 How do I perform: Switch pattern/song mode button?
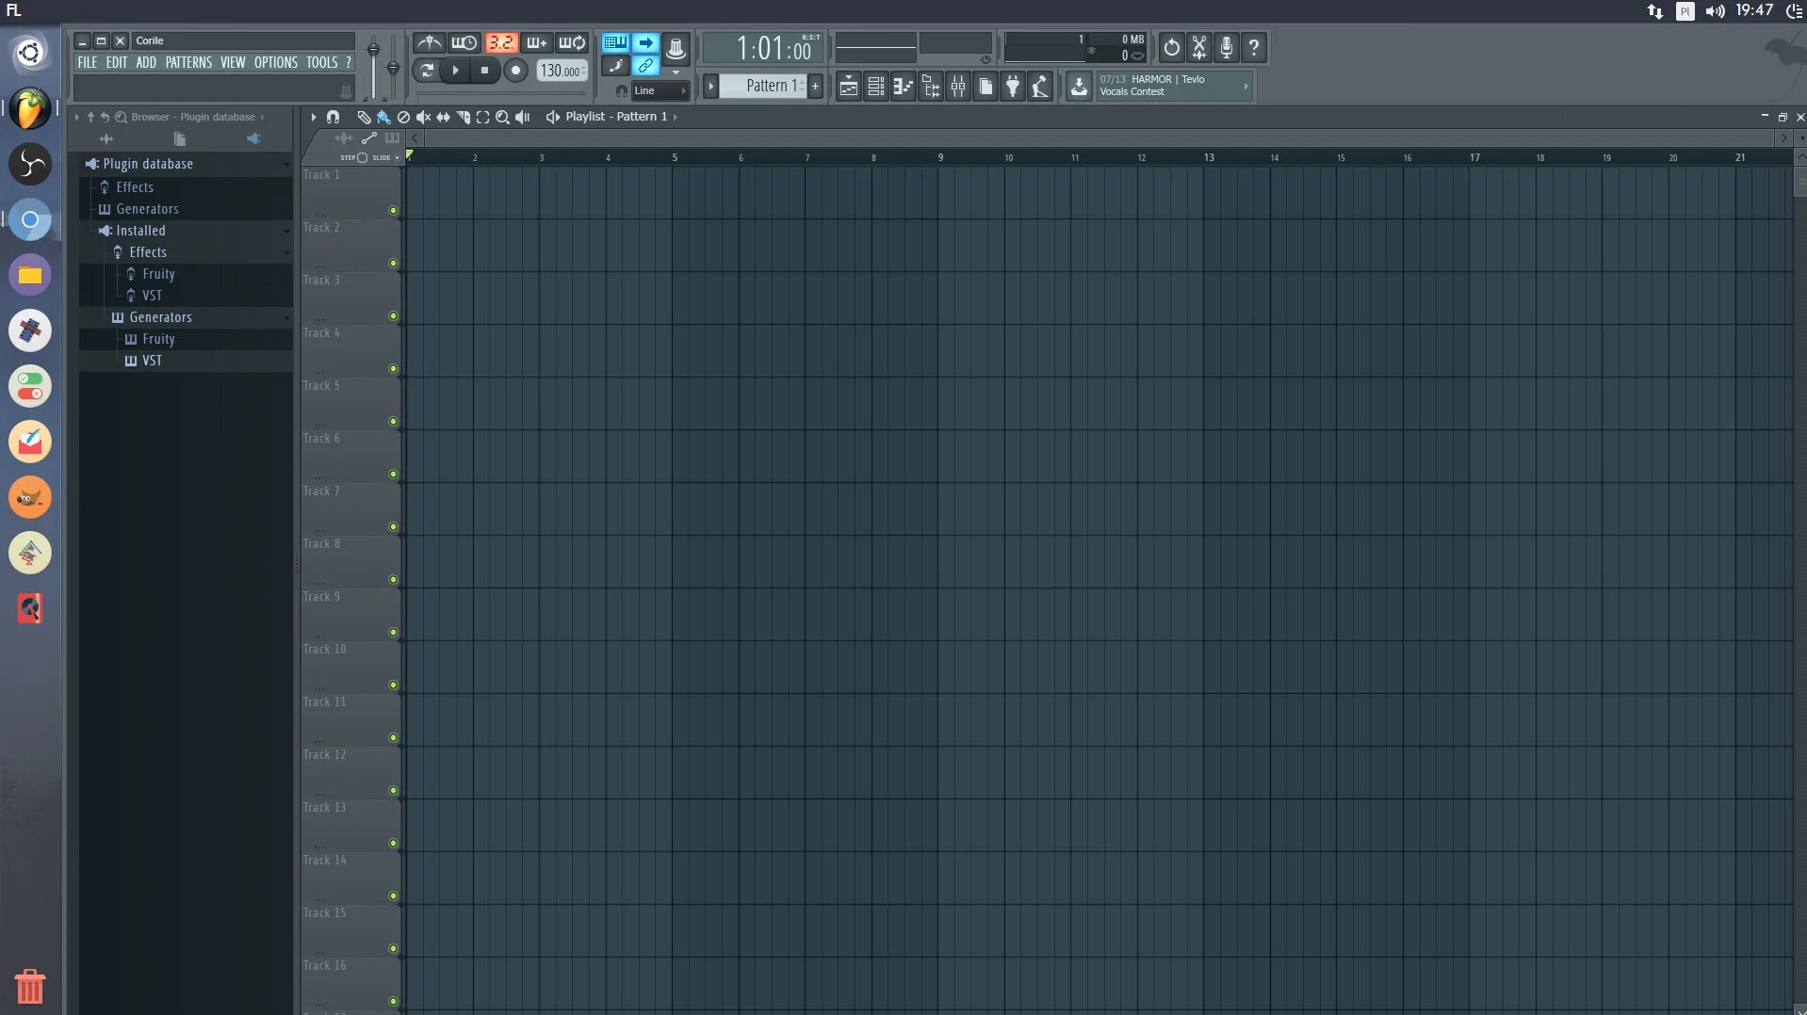point(427,70)
